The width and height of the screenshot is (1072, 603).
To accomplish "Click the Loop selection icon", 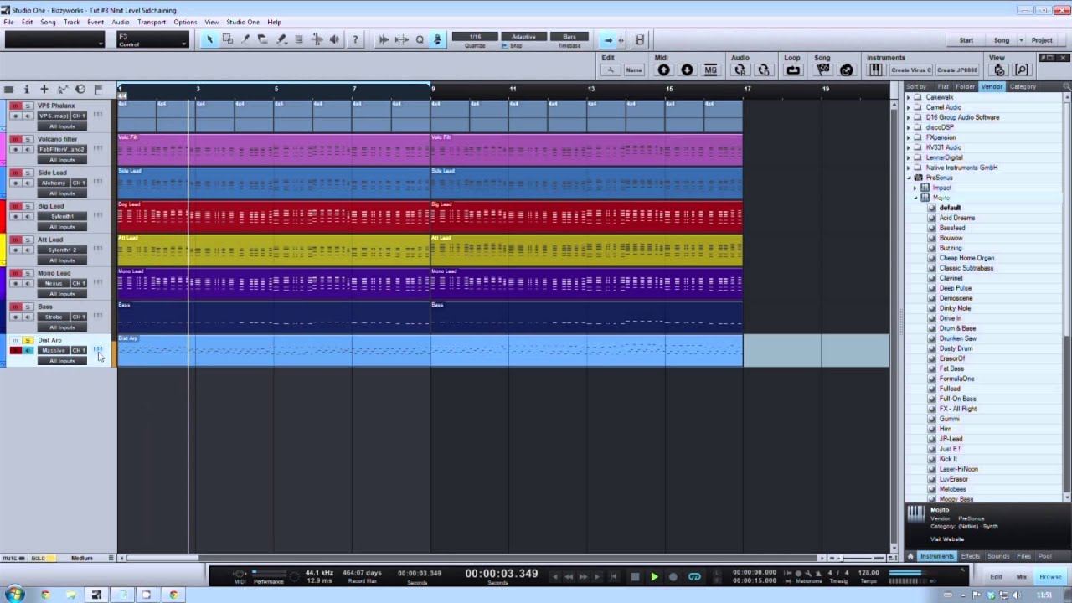I will 793,70.
